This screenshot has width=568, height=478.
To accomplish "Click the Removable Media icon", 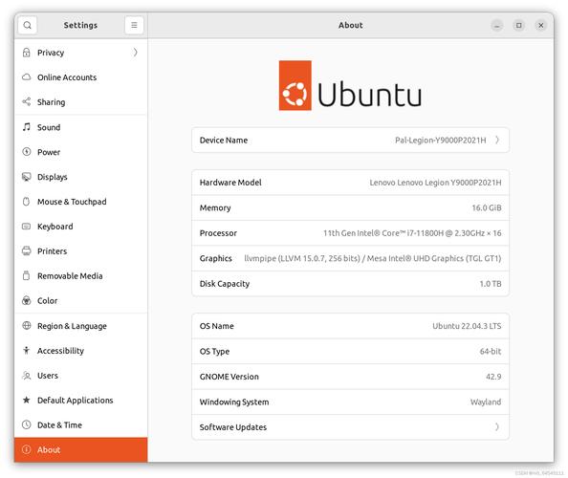I will 27,275.
